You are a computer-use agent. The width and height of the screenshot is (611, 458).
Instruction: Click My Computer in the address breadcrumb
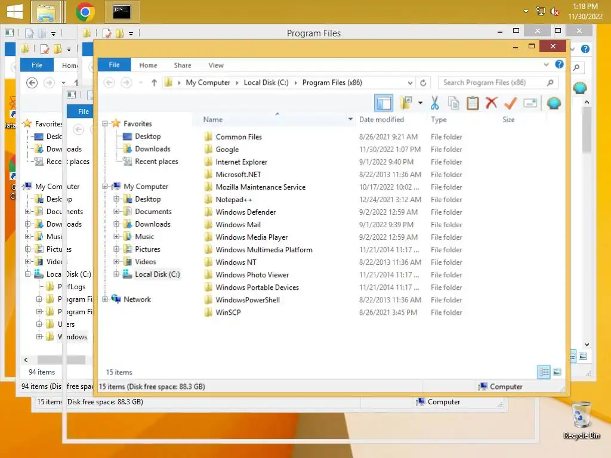tap(208, 82)
